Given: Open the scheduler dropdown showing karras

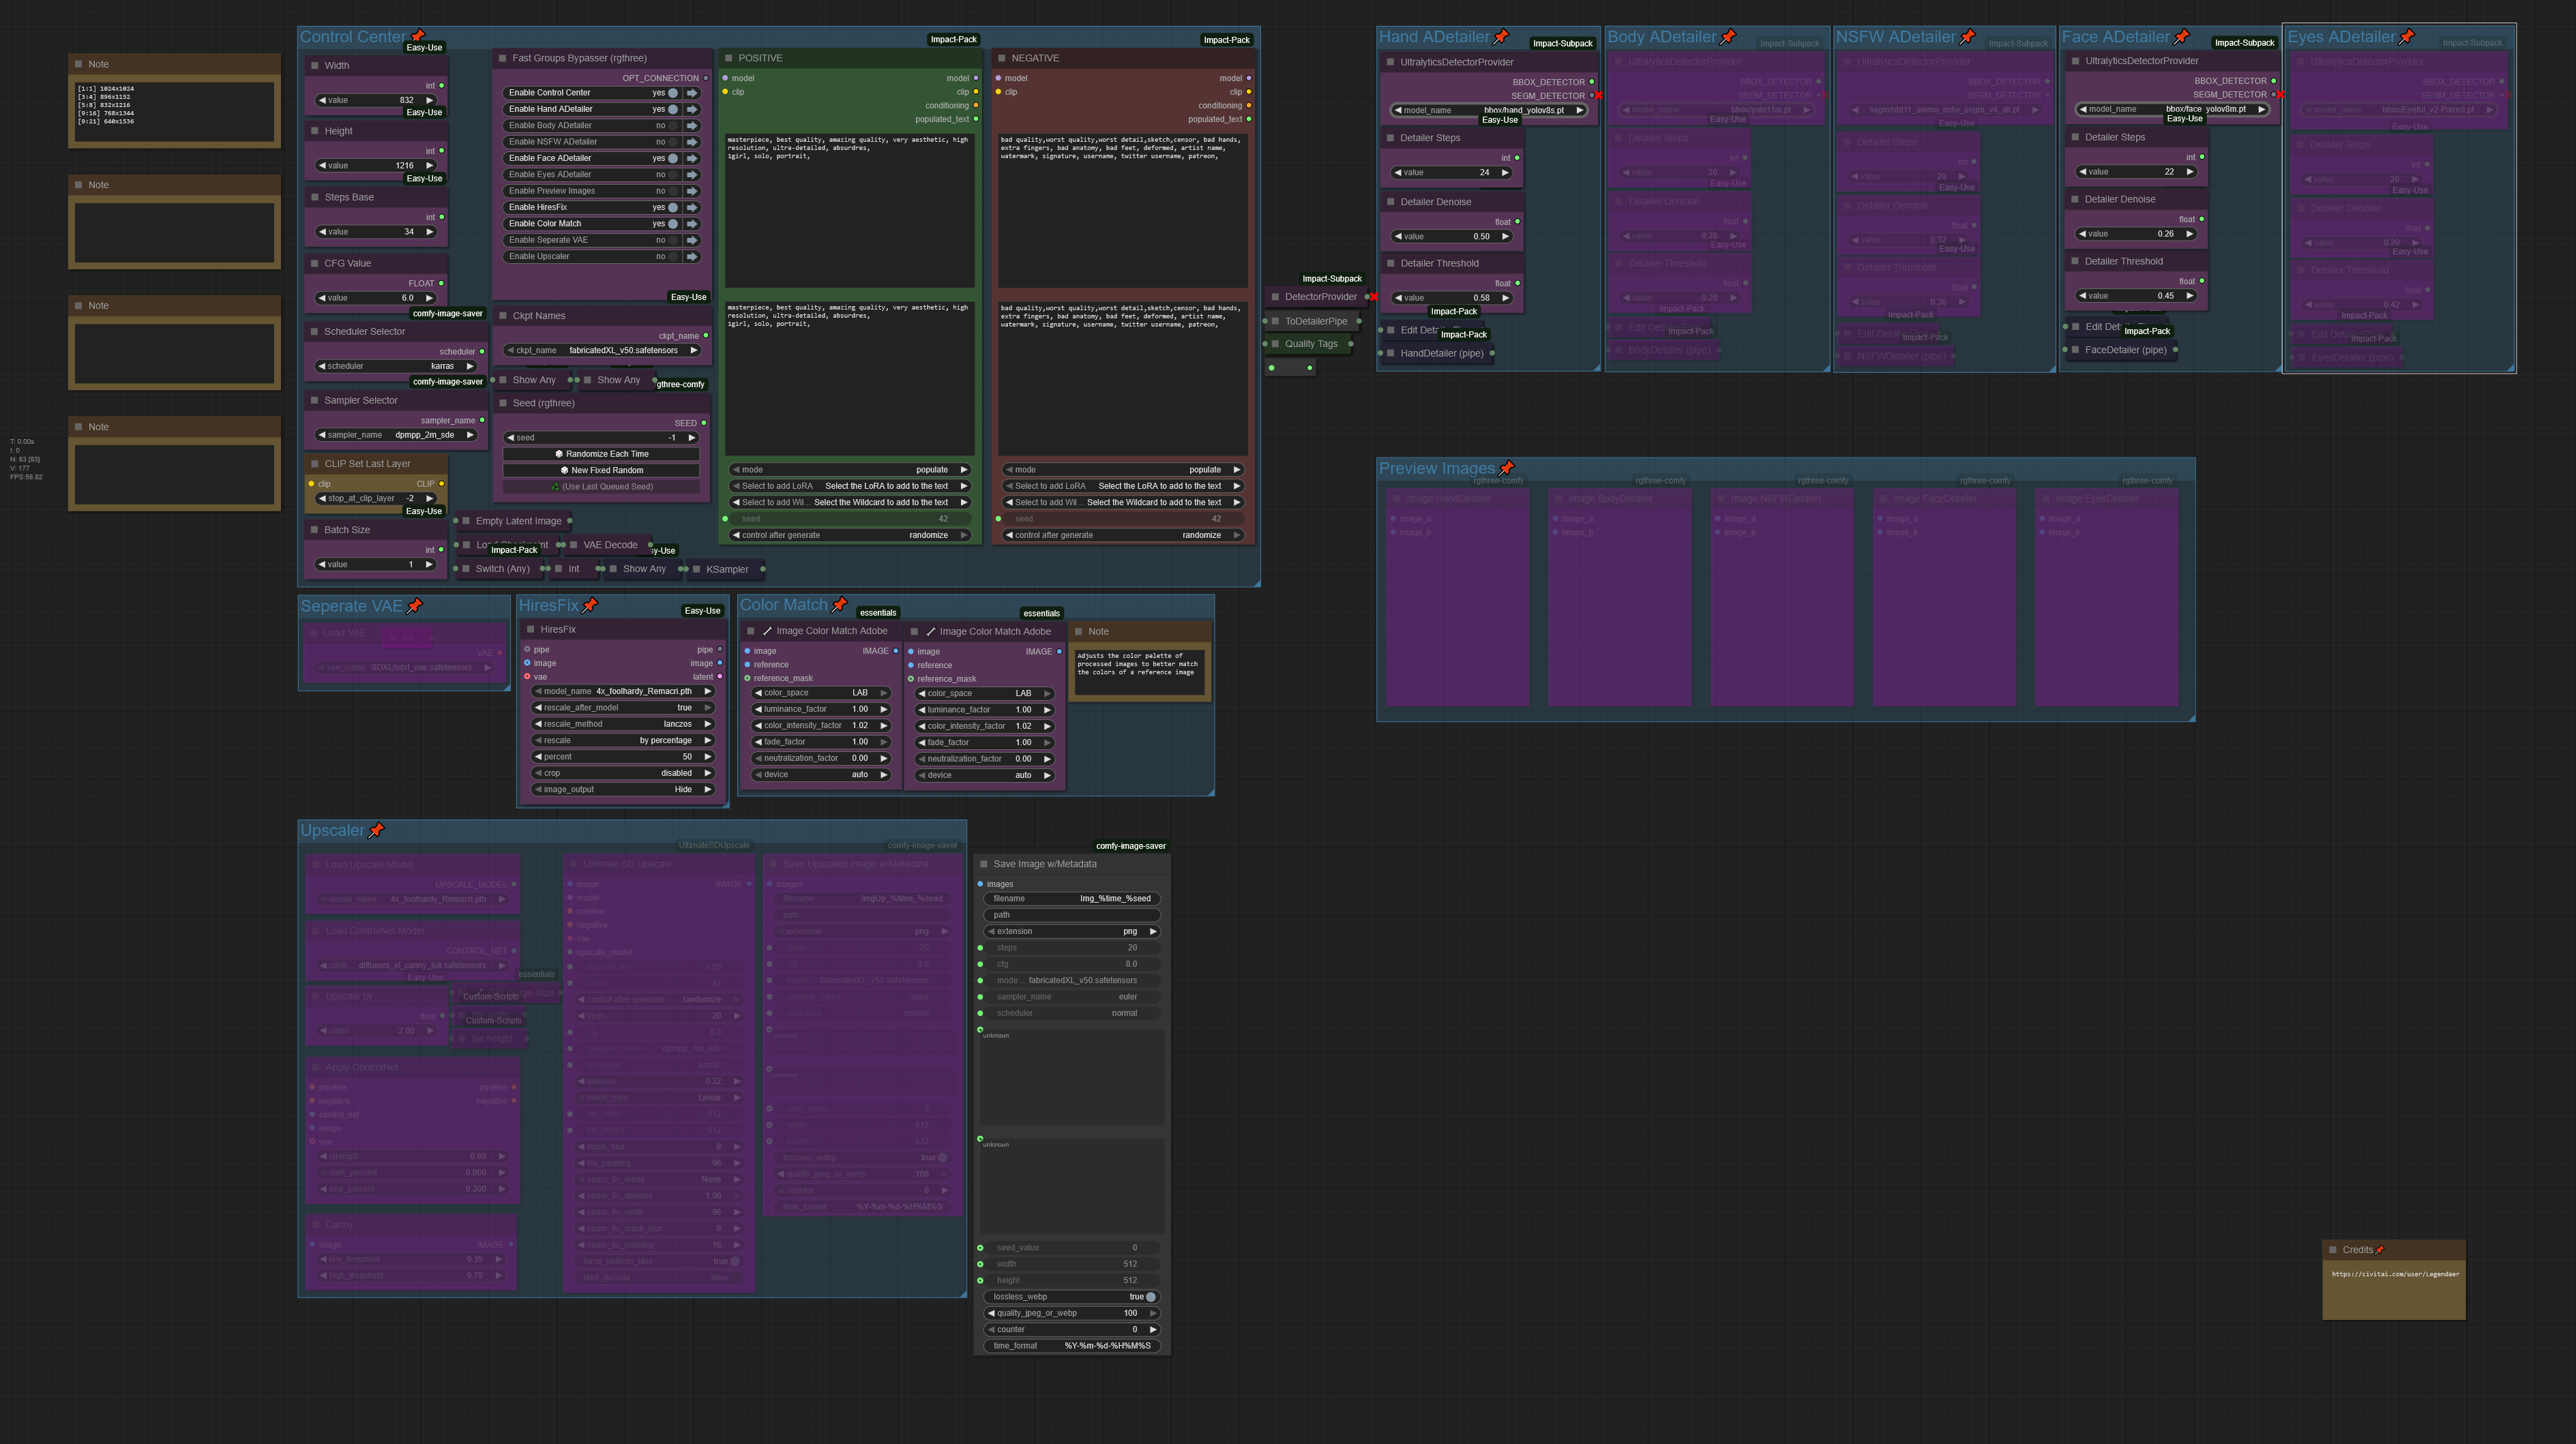Looking at the screenshot, I should (x=396, y=365).
